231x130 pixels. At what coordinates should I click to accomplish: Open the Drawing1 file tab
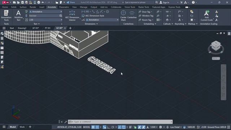22,28
